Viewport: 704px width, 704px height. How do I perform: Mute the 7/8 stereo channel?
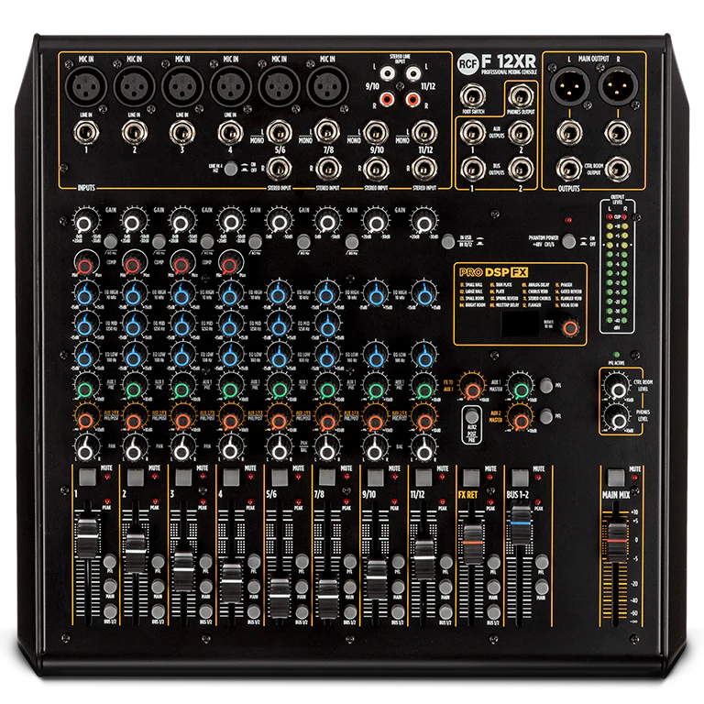coord(327,477)
